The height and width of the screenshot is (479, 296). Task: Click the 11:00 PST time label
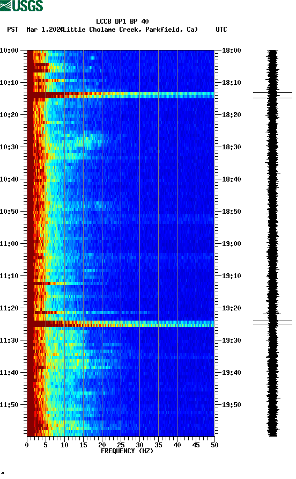[9, 244]
